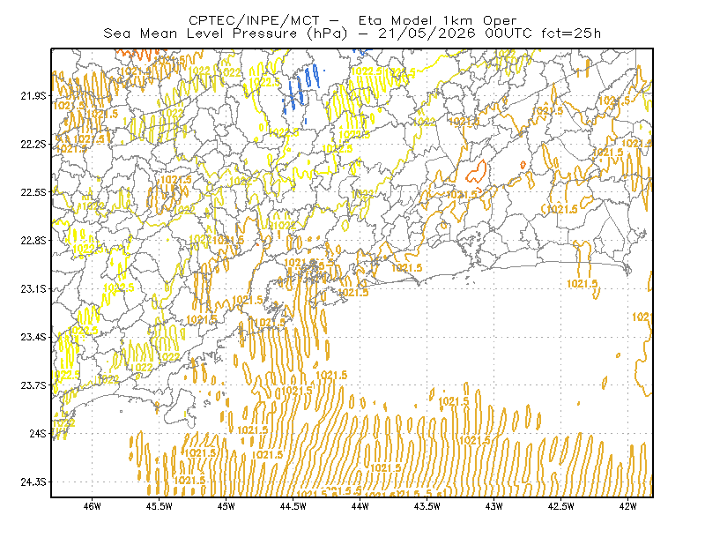
Task: Click the 'CPTEC/INPE/MCT – Eta Model 1km Oper' title line
Action: tap(352, 20)
